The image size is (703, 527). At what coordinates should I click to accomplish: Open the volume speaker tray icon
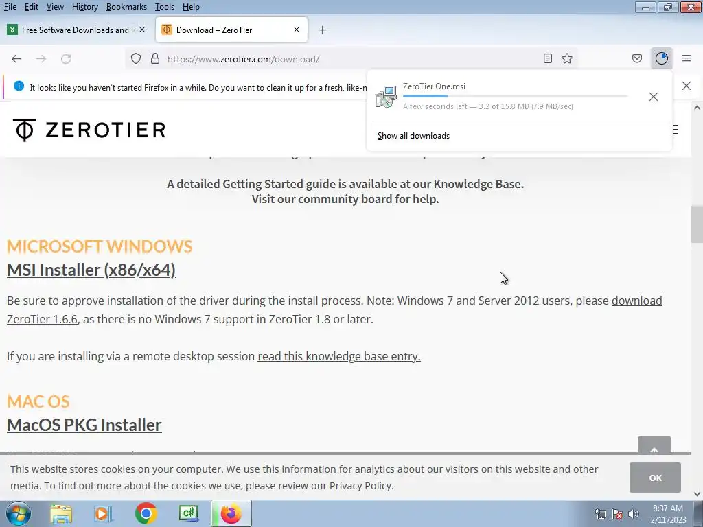pos(634,514)
